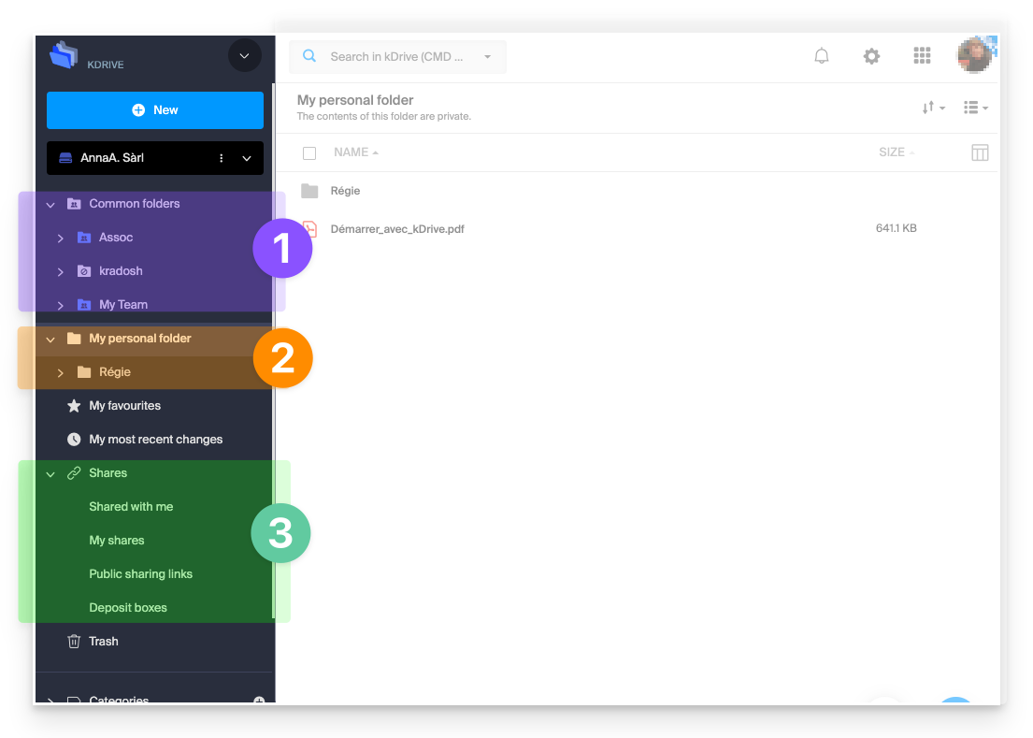Screen dimensions: 1033x738
Task: Click the My favourites star icon
Action: coord(73,405)
